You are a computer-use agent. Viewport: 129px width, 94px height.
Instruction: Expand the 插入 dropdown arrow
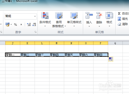click(89, 26)
